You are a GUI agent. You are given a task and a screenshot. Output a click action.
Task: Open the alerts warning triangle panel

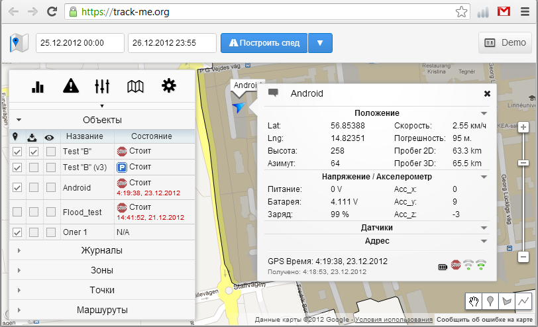point(71,86)
